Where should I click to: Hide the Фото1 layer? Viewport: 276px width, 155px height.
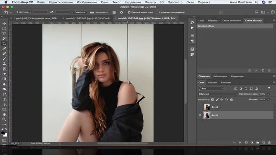point(200,115)
